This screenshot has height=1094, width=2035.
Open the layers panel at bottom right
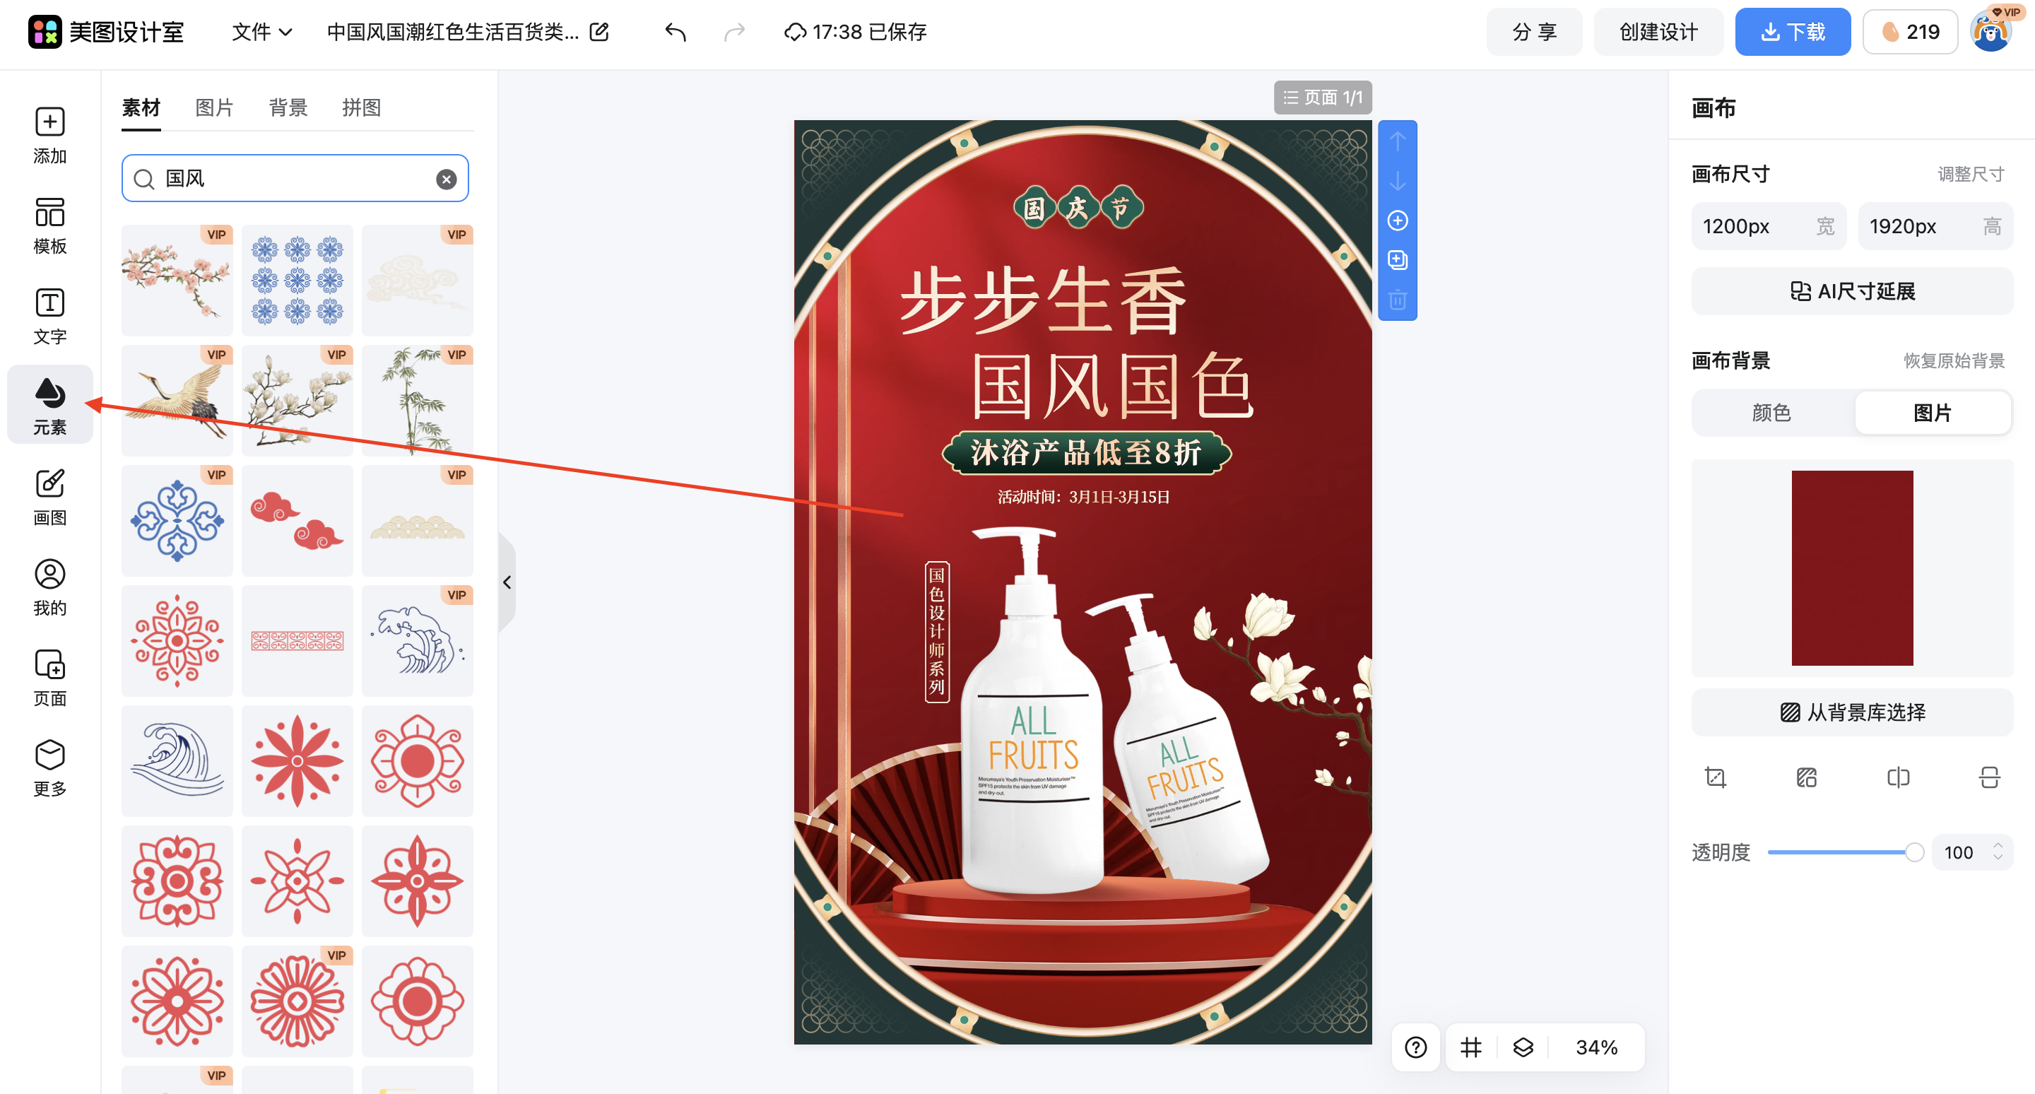click(1523, 1047)
